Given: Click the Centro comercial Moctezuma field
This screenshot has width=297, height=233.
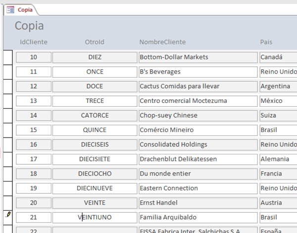Looking at the screenshot, I should (x=198, y=101).
